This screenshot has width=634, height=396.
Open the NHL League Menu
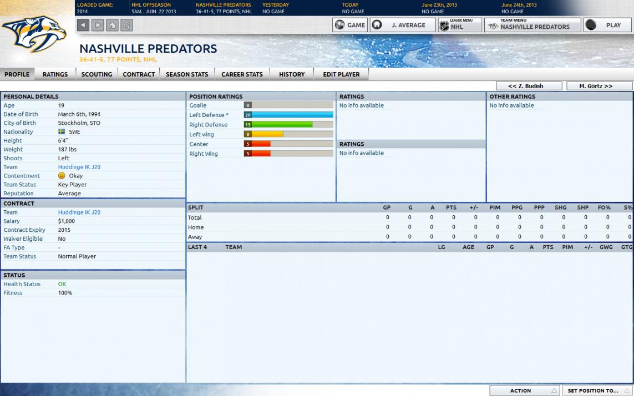[x=459, y=25]
